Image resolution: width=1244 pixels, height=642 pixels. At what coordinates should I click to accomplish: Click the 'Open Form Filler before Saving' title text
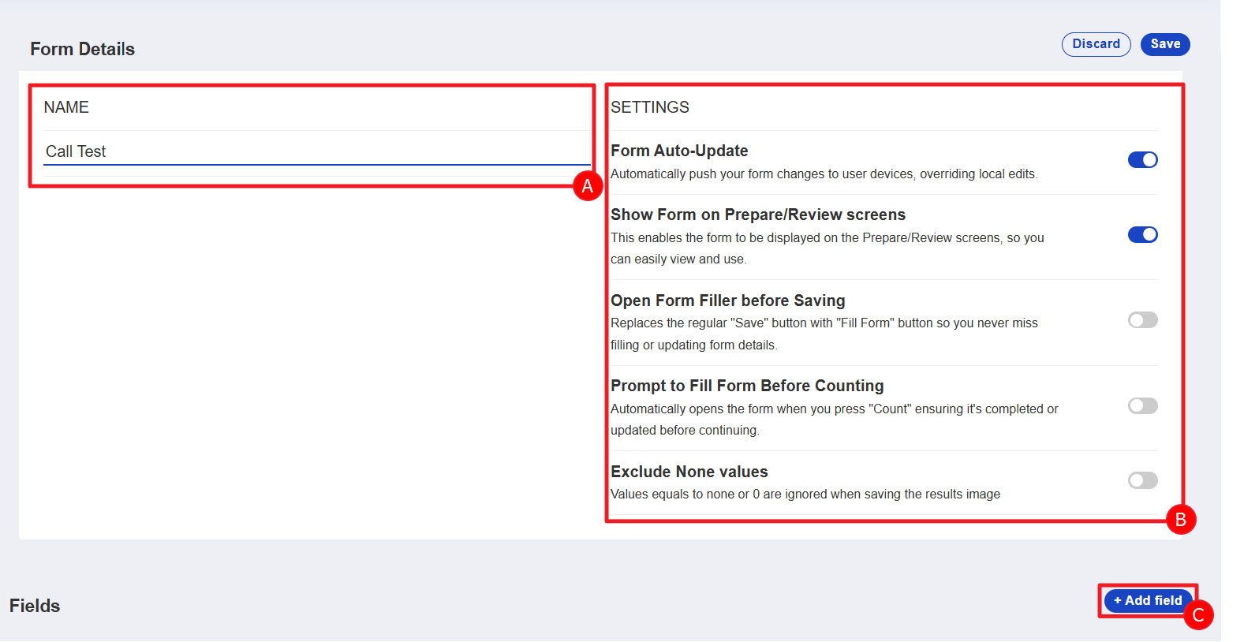tap(727, 300)
